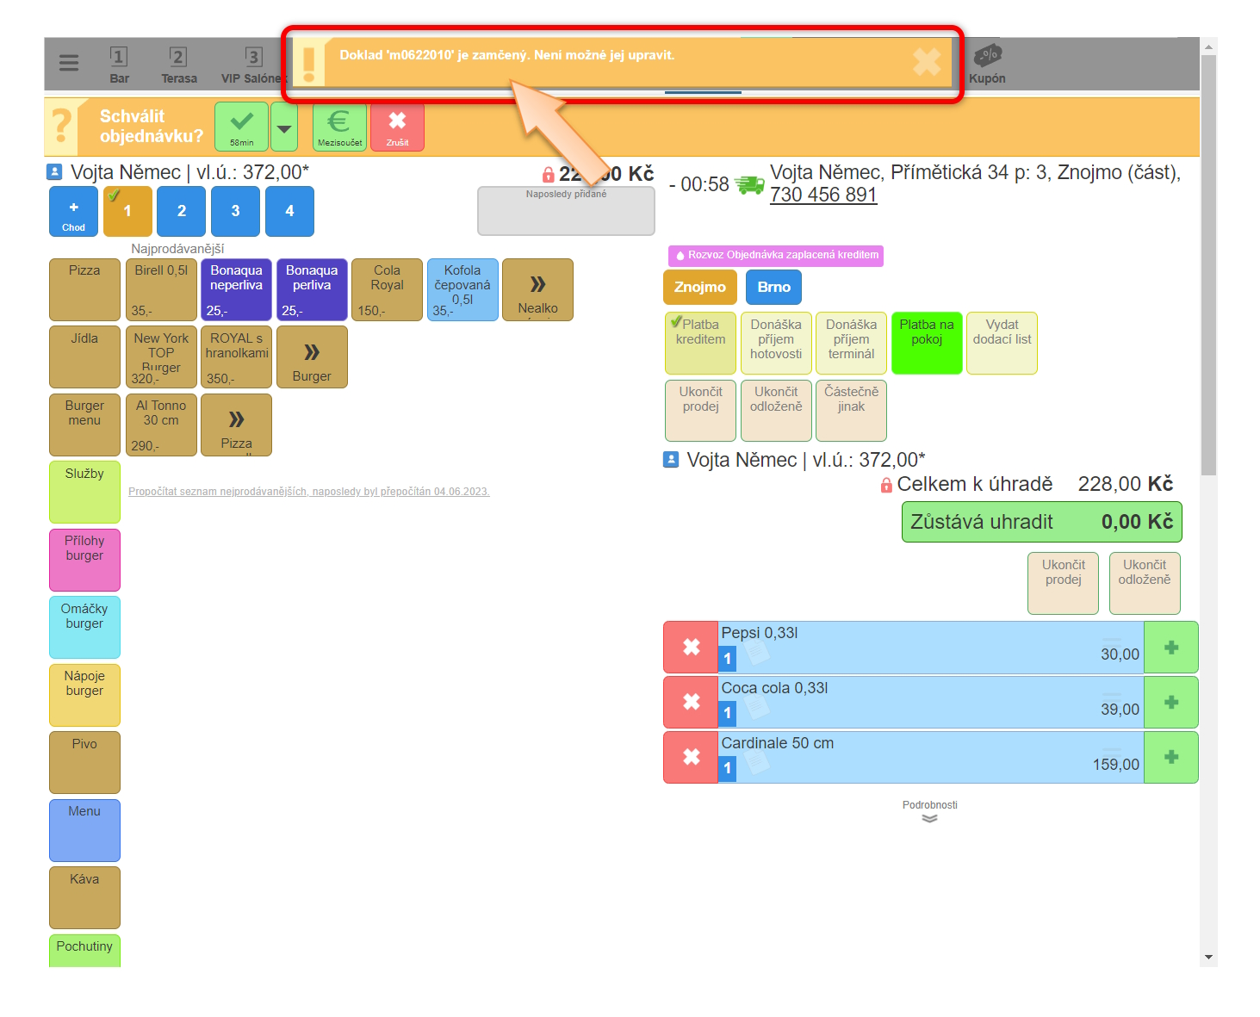
Task: Remove the Pepsi 0,33l item
Action: pyautogui.click(x=691, y=648)
